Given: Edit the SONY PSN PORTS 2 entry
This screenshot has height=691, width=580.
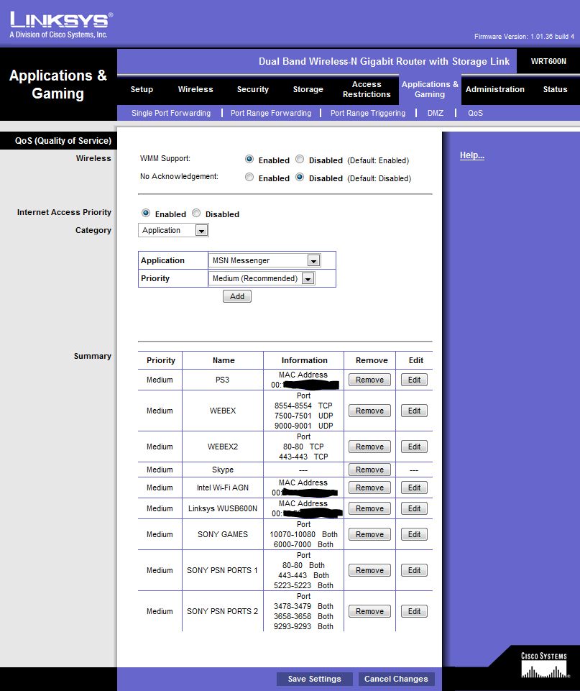Looking at the screenshot, I should coord(414,611).
